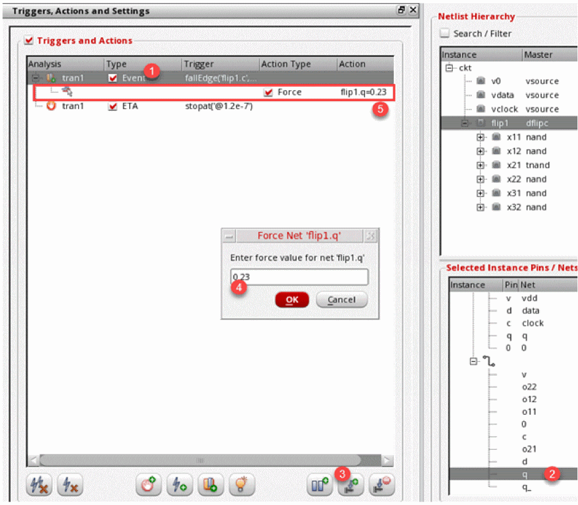
Task: Click the remove force action icon
Action: pyautogui.click(x=382, y=485)
